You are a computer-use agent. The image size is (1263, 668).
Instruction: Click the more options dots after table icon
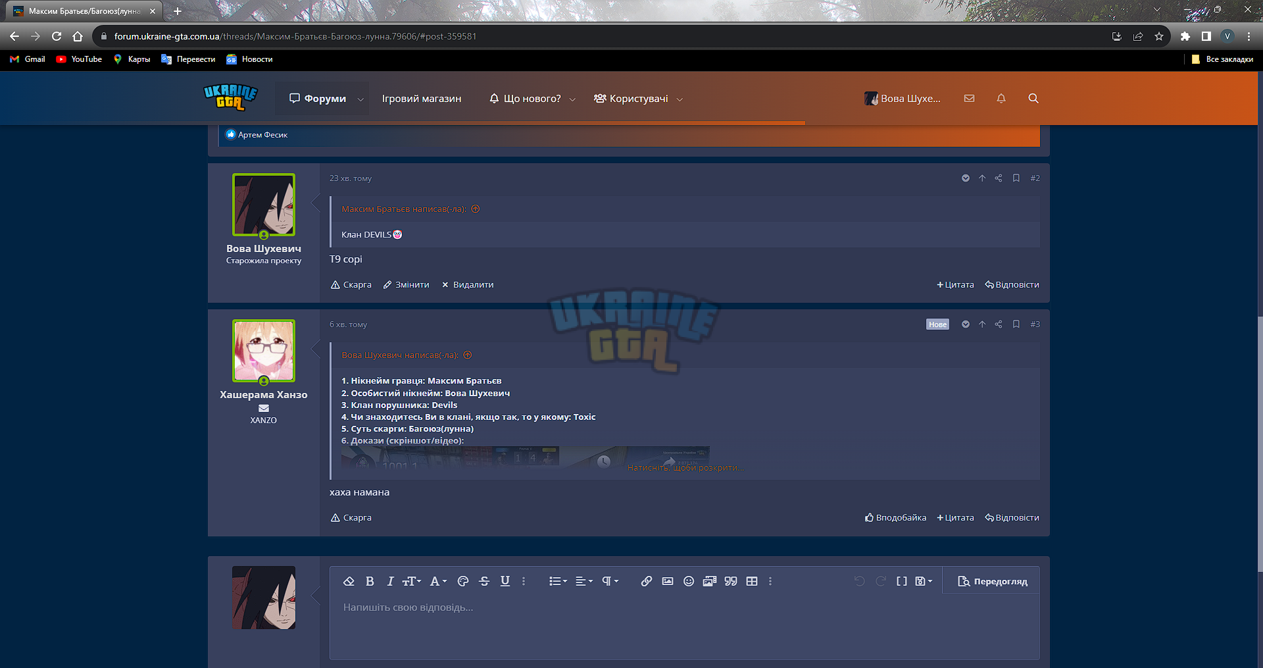(x=770, y=581)
